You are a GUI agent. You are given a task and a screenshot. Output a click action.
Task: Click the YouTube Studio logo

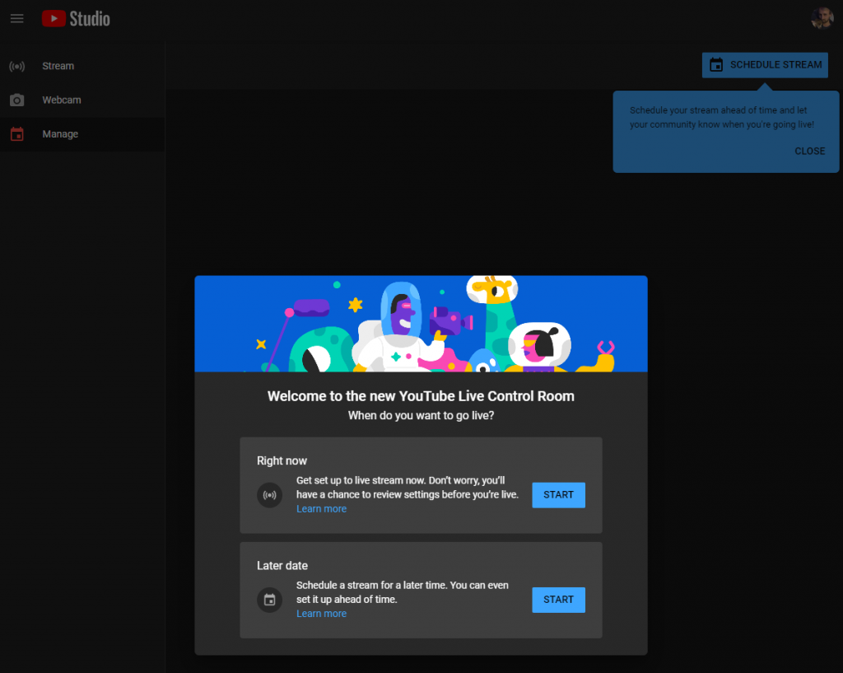[x=76, y=19]
